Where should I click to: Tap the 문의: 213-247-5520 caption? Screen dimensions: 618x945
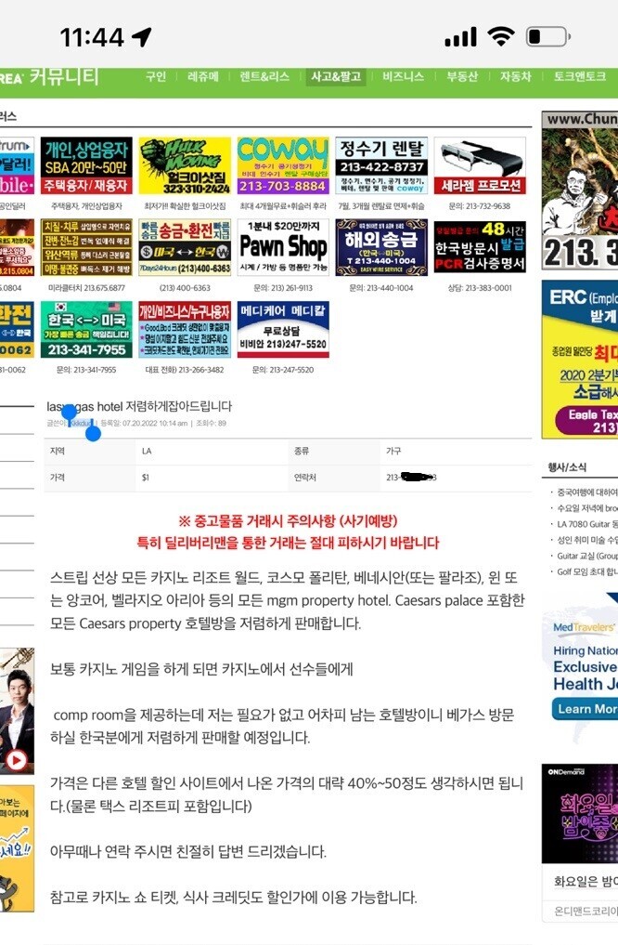click(x=283, y=370)
